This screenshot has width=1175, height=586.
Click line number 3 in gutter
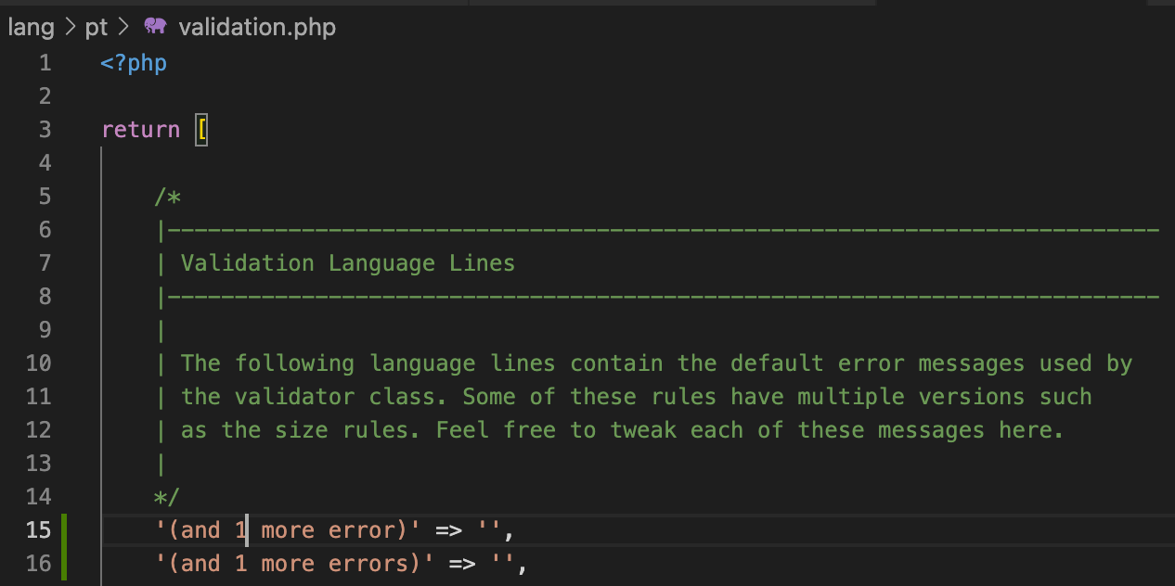[x=45, y=130]
